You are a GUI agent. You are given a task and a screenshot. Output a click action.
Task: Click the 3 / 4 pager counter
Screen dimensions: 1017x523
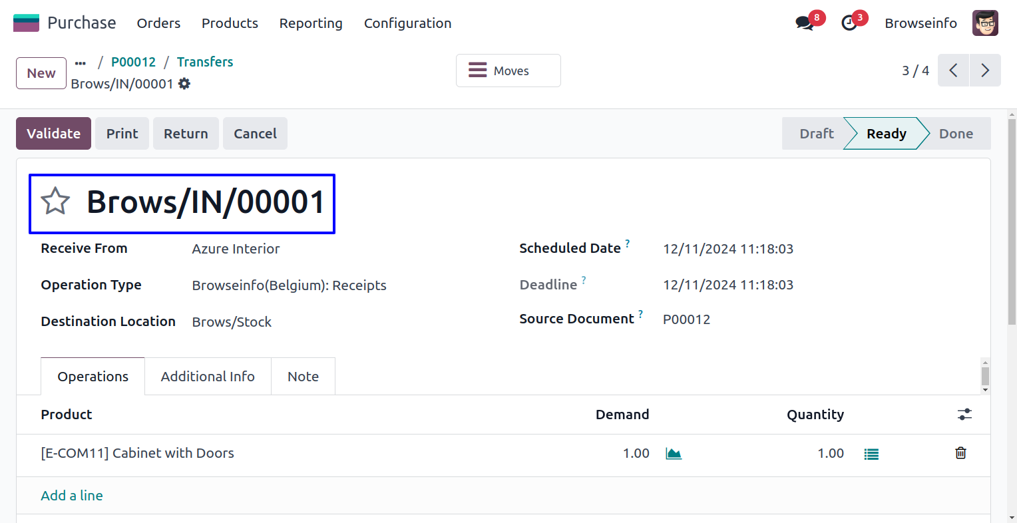click(915, 71)
